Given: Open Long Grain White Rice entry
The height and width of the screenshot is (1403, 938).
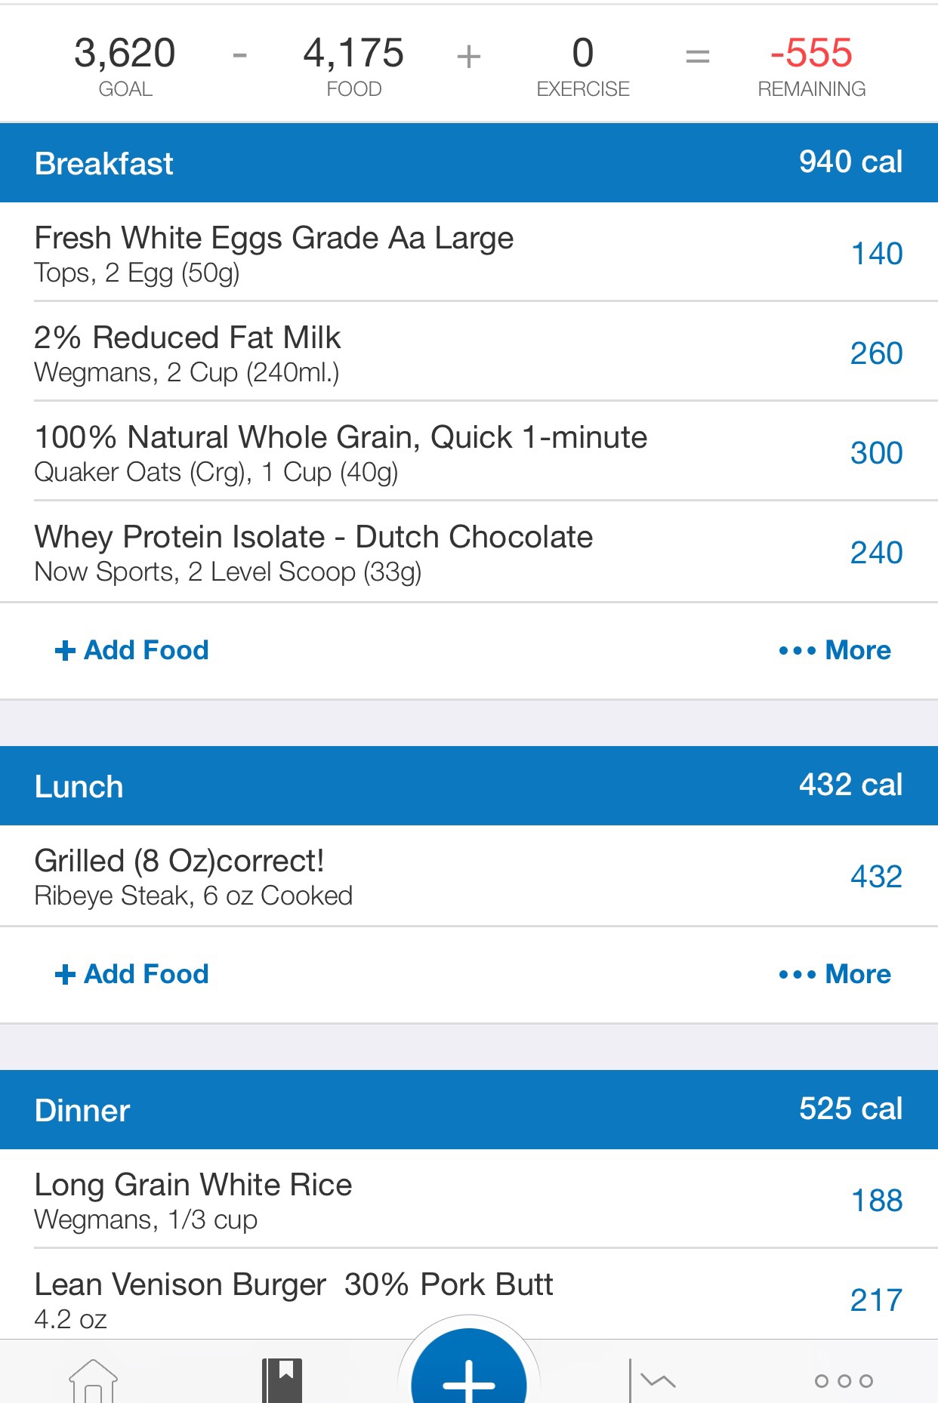Looking at the screenshot, I should [x=469, y=1200].
